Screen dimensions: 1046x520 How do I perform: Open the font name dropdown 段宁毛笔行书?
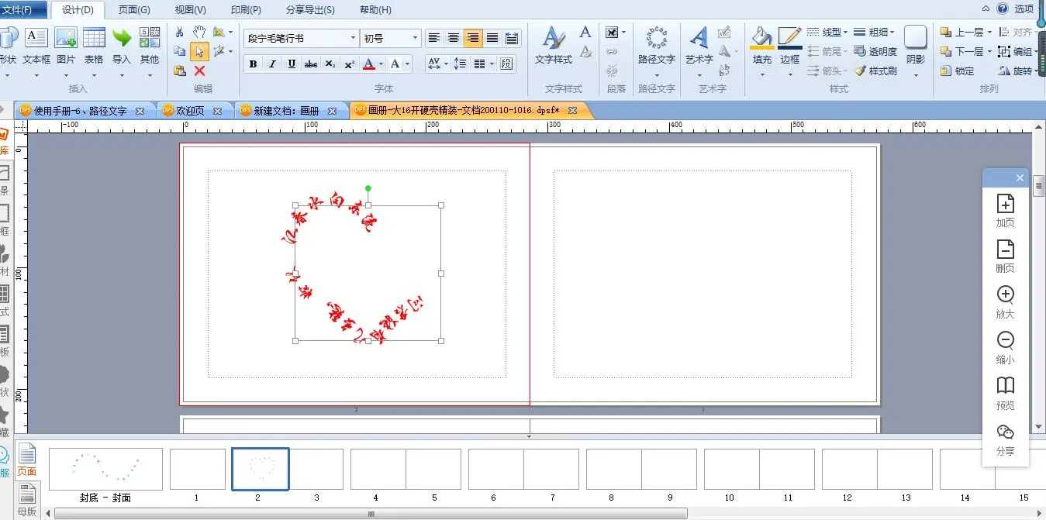(353, 38)
